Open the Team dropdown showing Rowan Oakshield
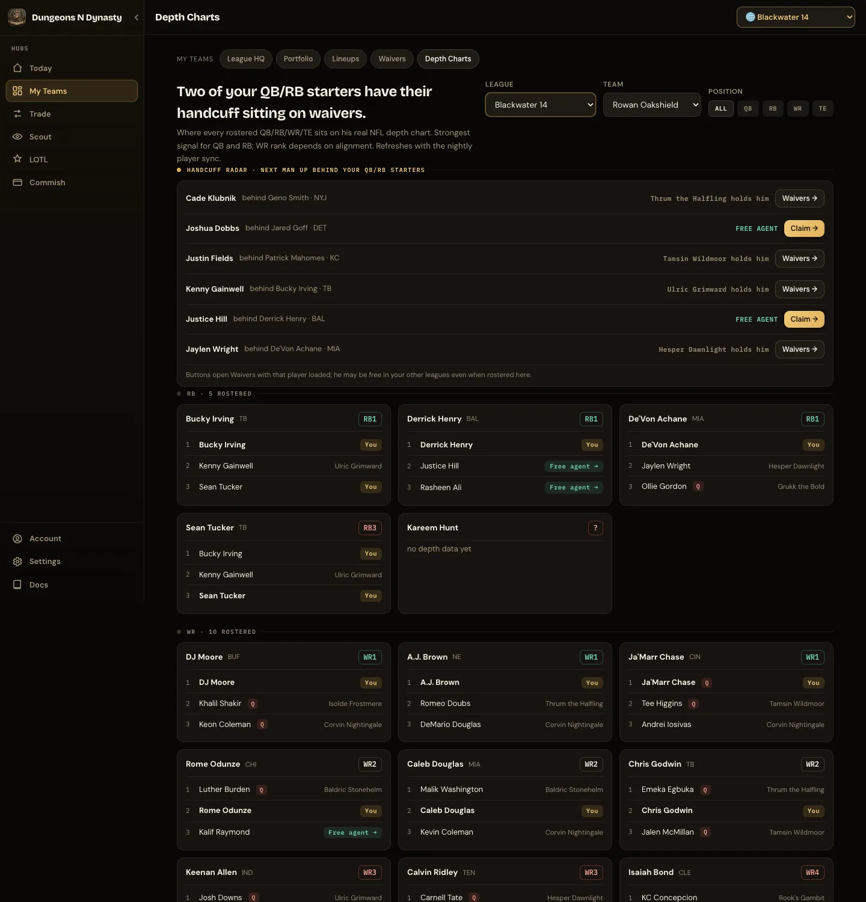 (x=652, y=105)
